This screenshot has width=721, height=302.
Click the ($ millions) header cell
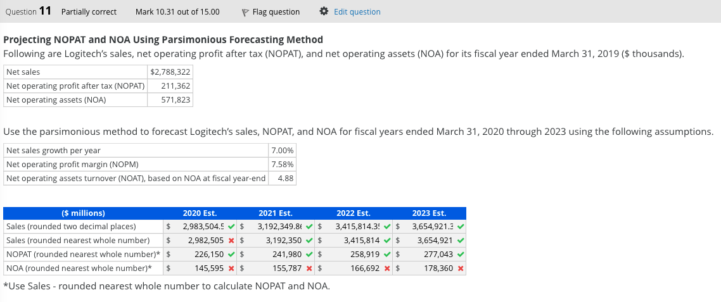tap(83, 213)
